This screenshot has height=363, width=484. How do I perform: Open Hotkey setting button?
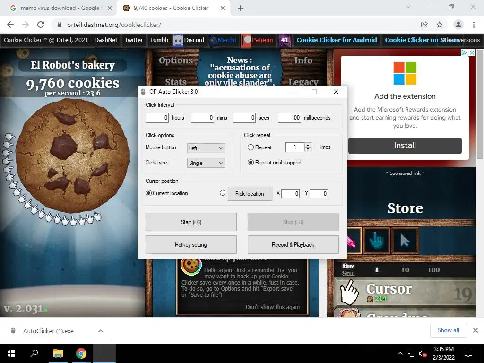coord(191,245)
